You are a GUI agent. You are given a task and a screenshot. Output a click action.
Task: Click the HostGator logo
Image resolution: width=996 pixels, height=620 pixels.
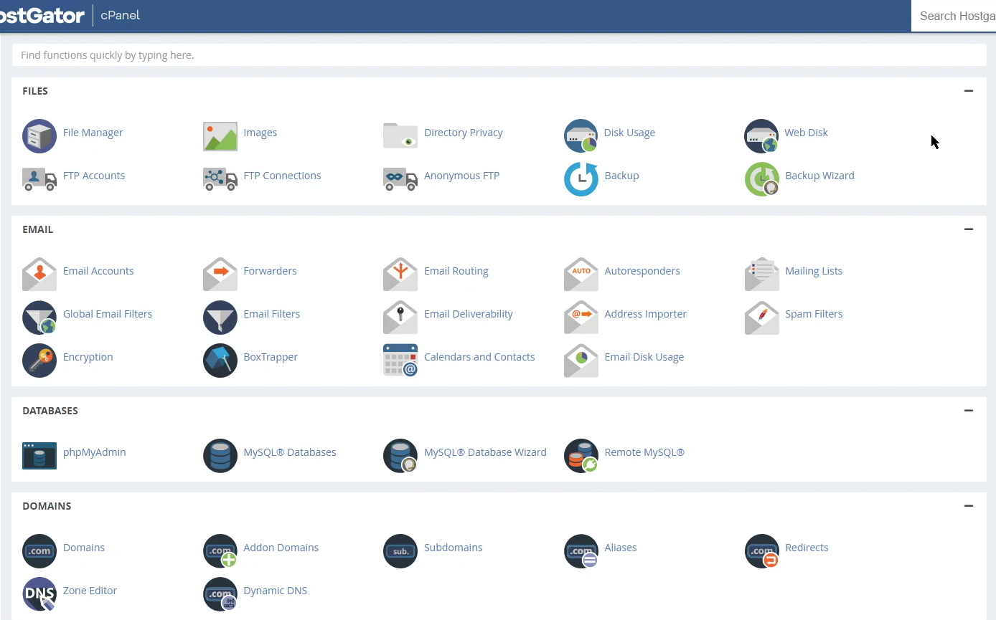[42, 15]
